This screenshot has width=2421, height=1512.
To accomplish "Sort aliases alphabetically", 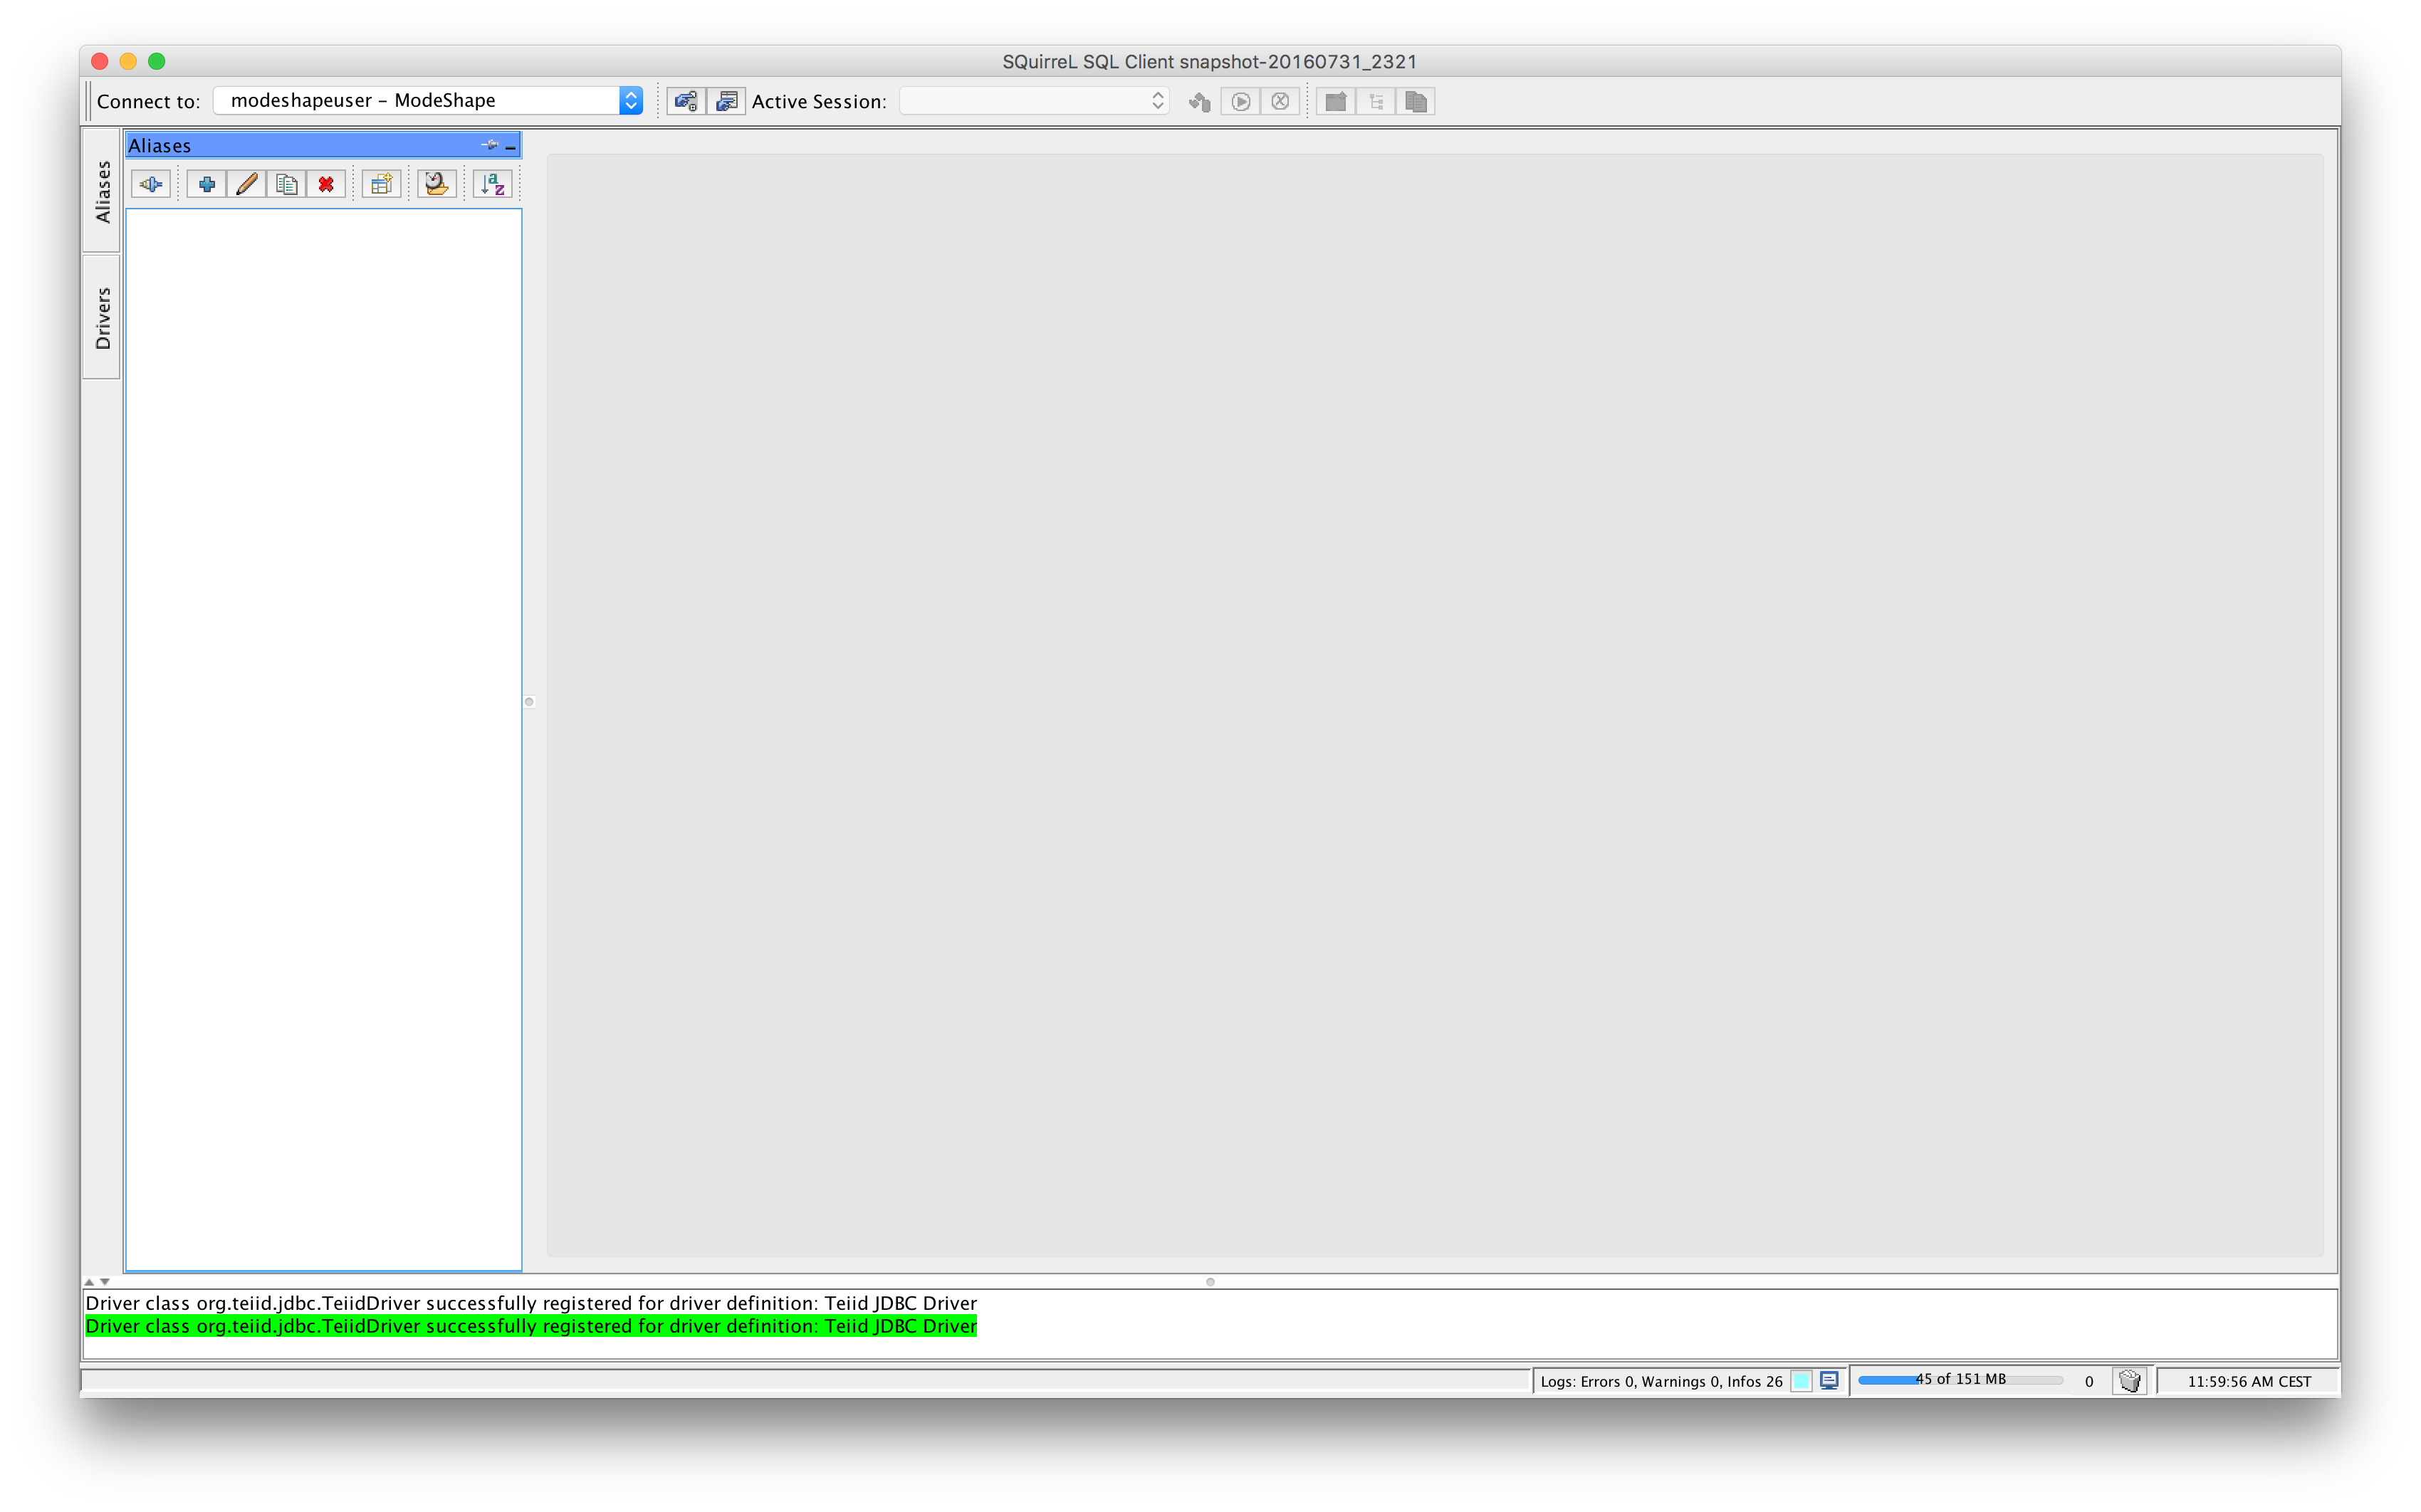I will pyautogui.click(x=492, y=183).
